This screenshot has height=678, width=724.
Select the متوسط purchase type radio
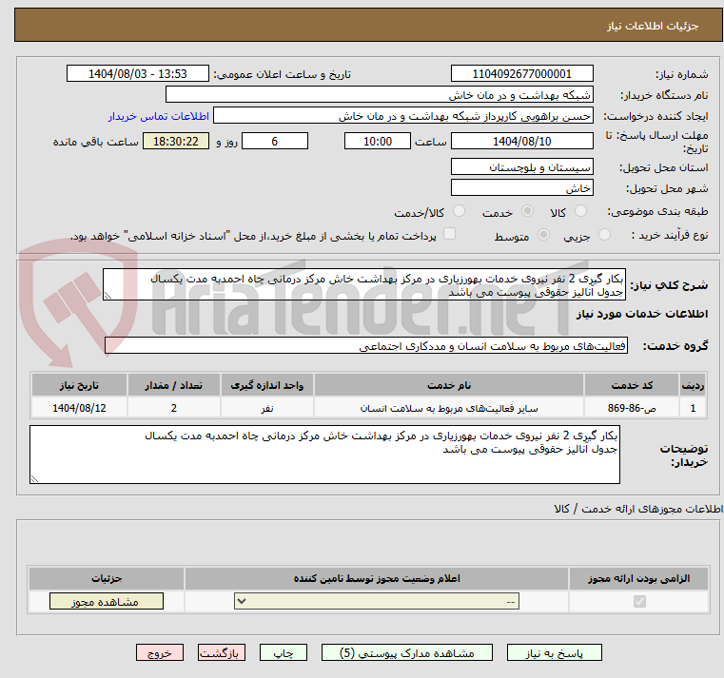(544, 235)
